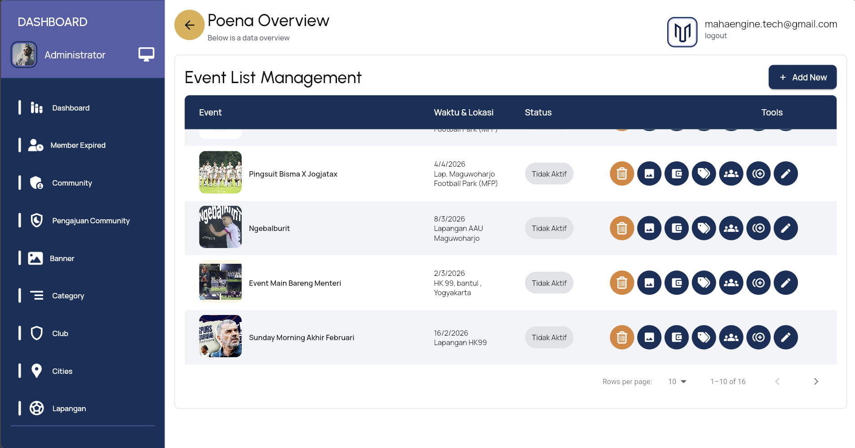855x448 pixels.
Task: Click the back arrow beside Poena Overview
Action: point(189,25)
